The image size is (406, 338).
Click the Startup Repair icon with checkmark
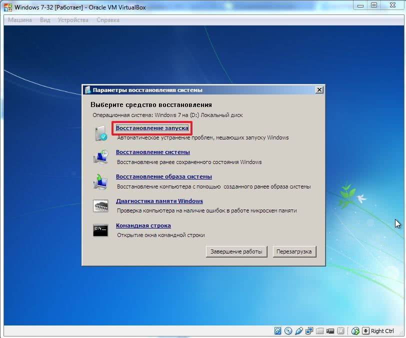pos(100,133)
